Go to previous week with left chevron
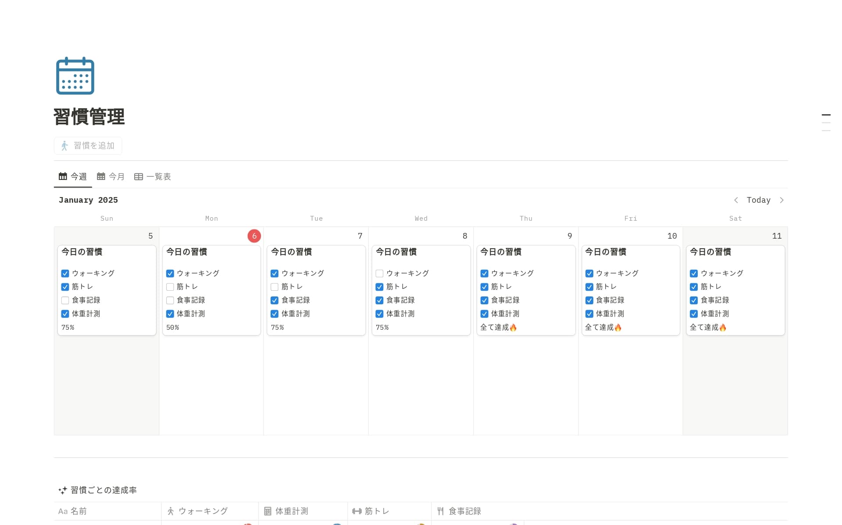Image resolution: width=842 pixels, height=525 pixels. tap(736, 200)
